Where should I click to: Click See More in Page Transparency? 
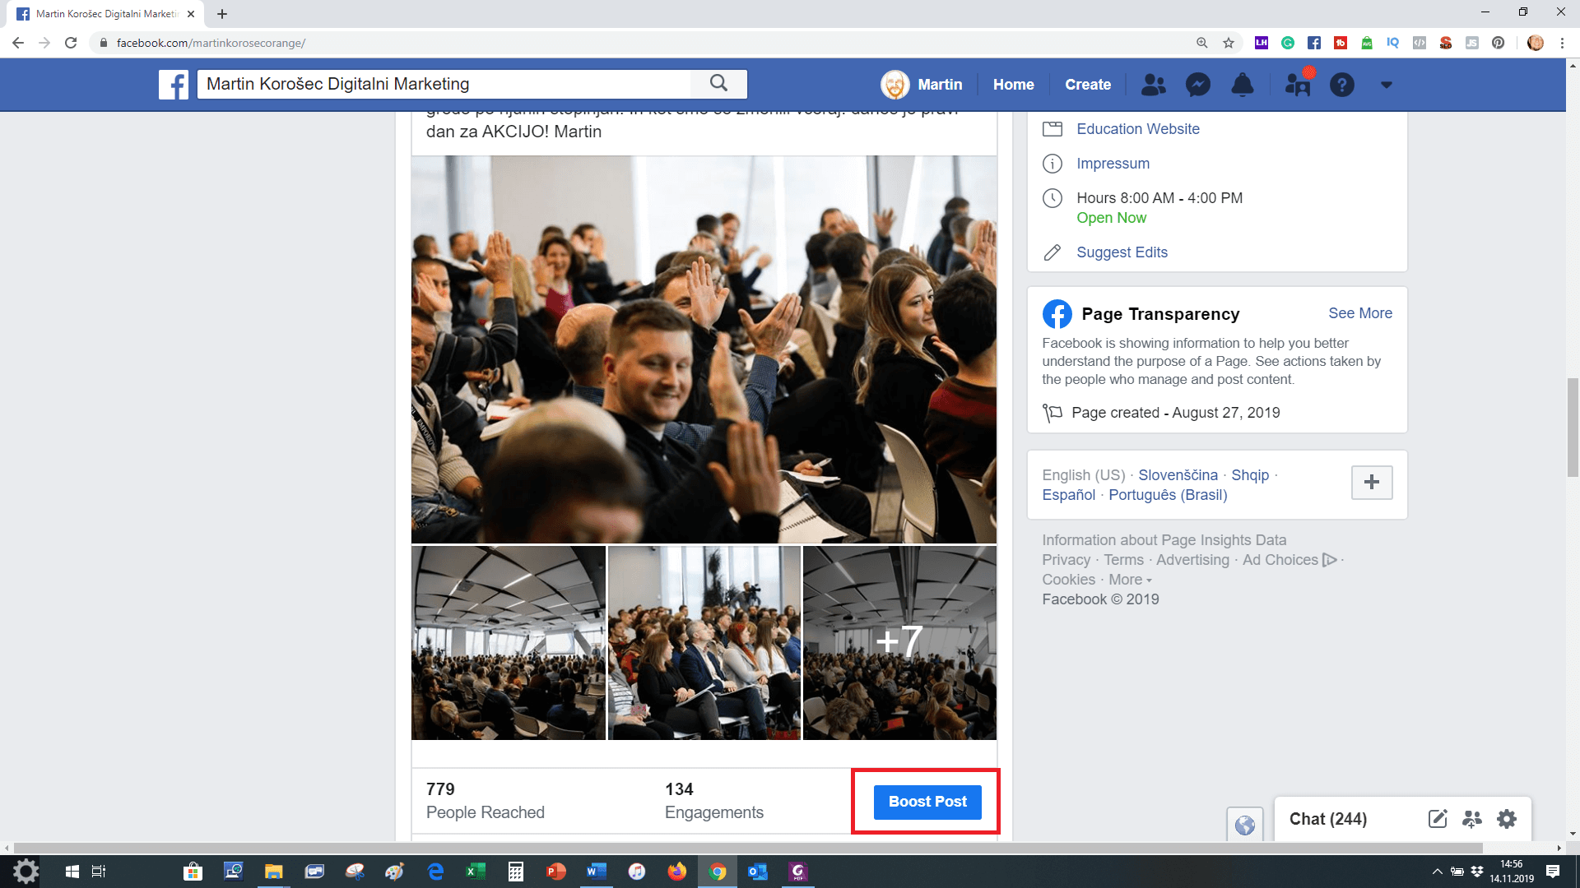[x=1359, y=313]
